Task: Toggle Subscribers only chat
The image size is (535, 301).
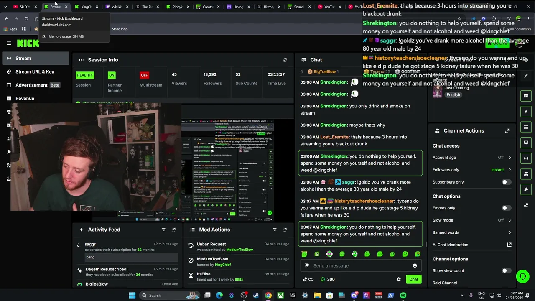Action: [x=506, y=182]
